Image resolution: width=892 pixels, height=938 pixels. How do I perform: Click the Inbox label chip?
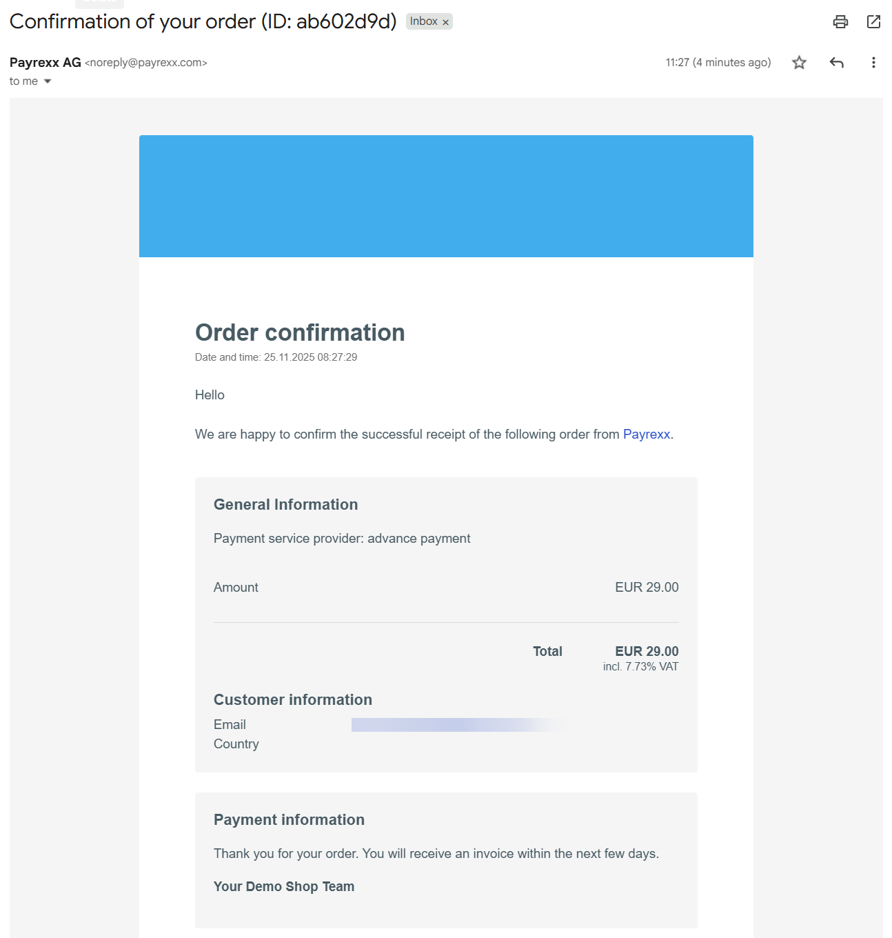pos(423,21)
